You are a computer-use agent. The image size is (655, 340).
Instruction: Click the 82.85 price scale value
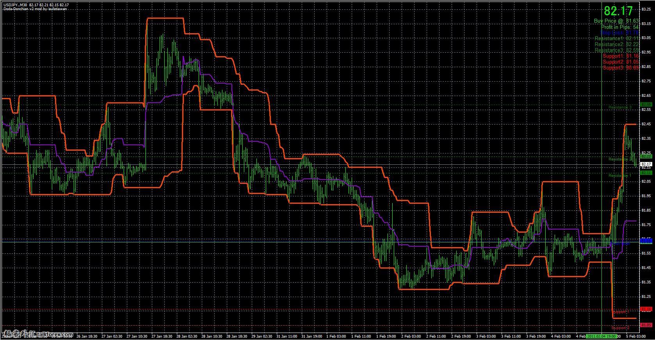tap(646, 67)
